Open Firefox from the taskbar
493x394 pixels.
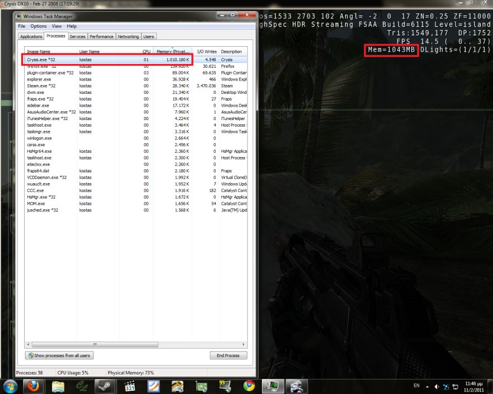pyautogui.click(x=33, y=386)
